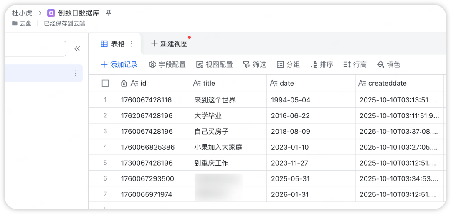Viewport: 451px width, 214px height.
Task: Open 视图配置 view settings
Action: (x=215, y=64)
